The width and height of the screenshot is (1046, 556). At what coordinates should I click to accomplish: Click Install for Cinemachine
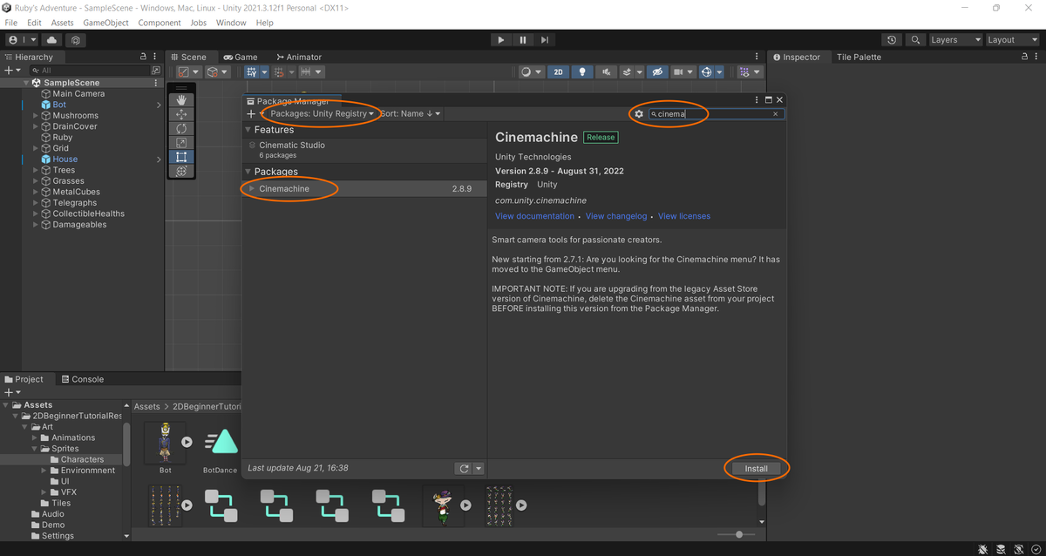[x=757, y=469]
